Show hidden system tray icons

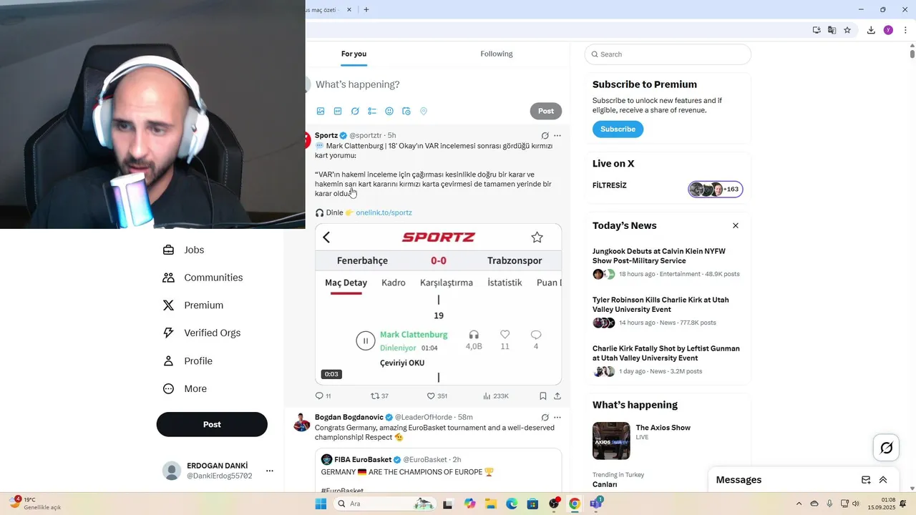[x=799, y=504]
